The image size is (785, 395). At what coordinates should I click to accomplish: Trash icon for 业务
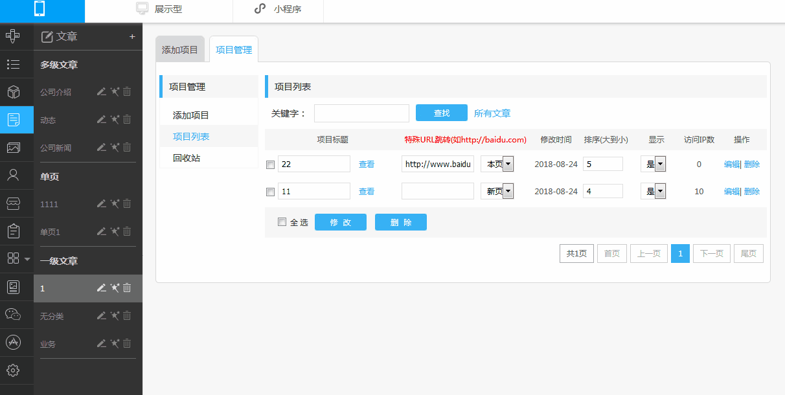(x=127, y=343)
